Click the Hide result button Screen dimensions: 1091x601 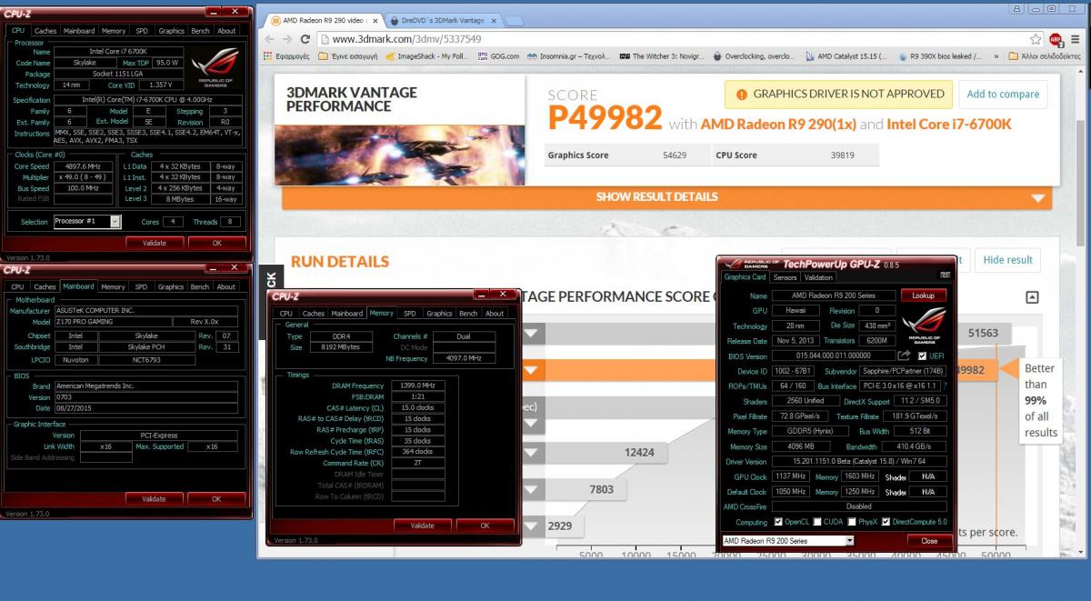tap(1008, 260)
